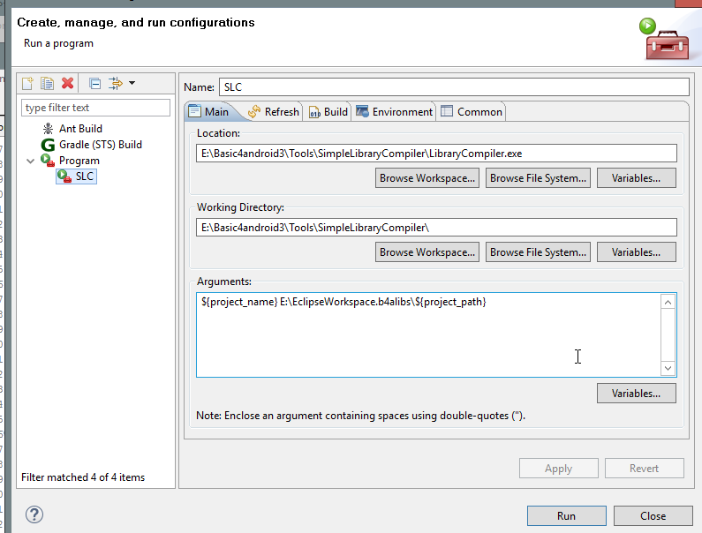Image resolution: width=702 pixels, height=533 pixels.
Task: Delete selected configuration with red X
Action: pos(68,84)
